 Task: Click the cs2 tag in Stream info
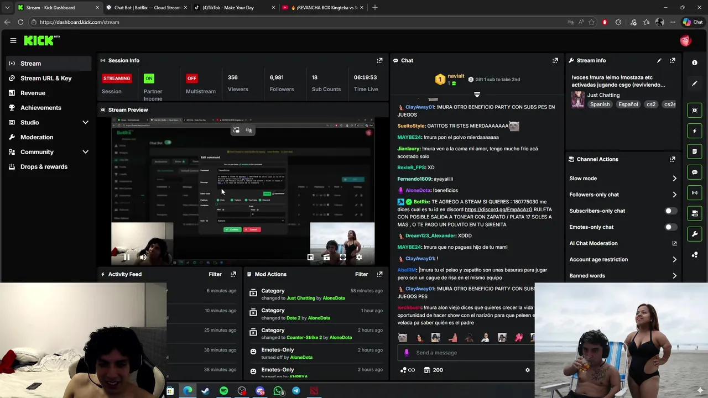[x=651, y=104]
